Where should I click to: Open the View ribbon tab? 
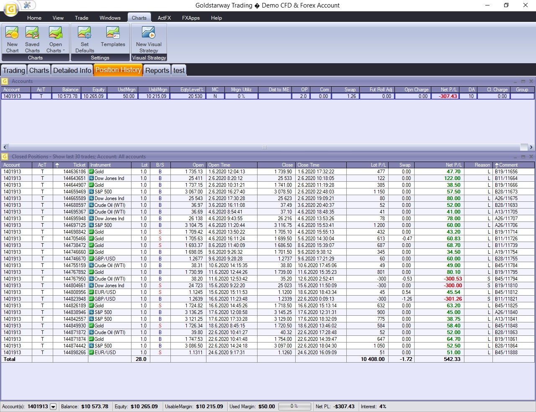point(58,18)
